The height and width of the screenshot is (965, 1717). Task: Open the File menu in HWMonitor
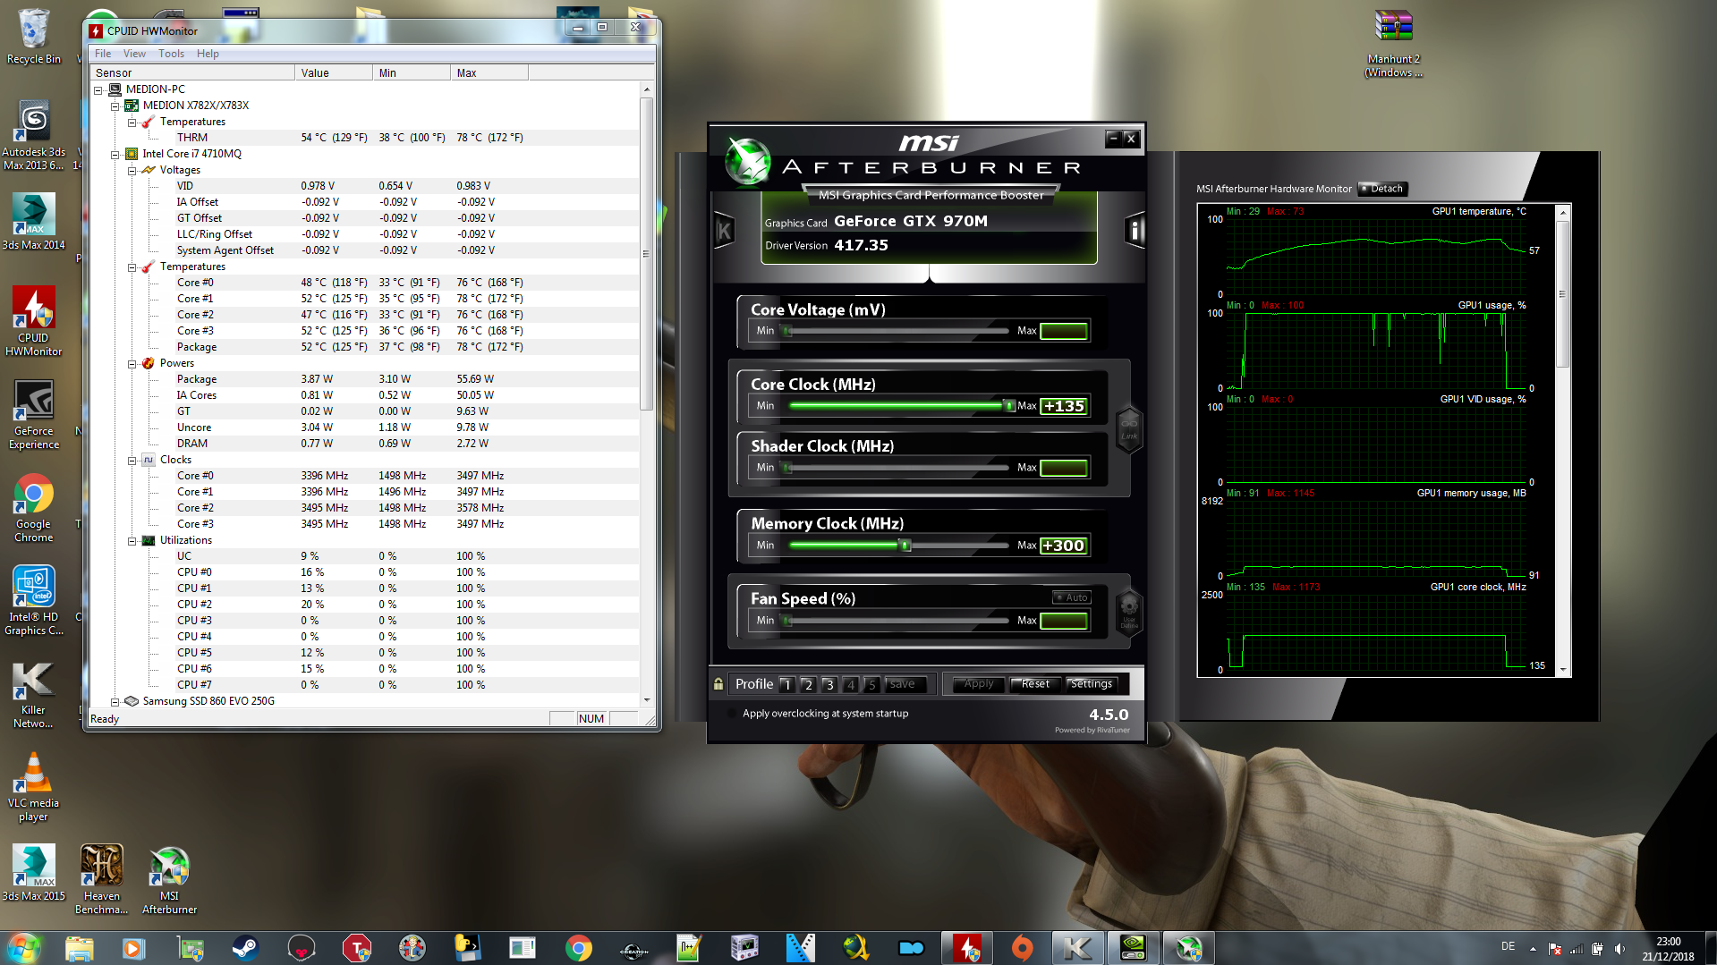tap(103, 54)
